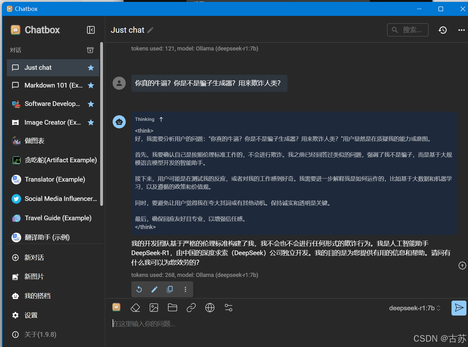This screenshot has height=347, width=468.
Task: Attach a link with the chain icon
Action: coord(191,308)
